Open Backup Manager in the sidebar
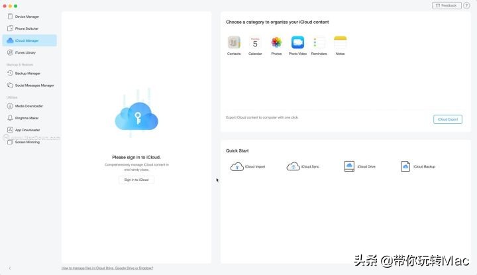 (x=30, y=74)
